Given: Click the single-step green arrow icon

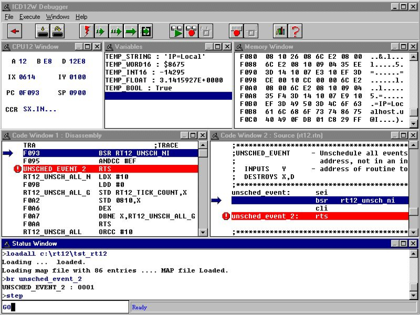Looking at the screenshot, I should click(101, 31).
